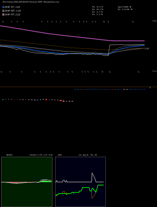157x207 pixels.
Task: Click the '<Tops' label at the chart edge
Action: click(154, 21)
